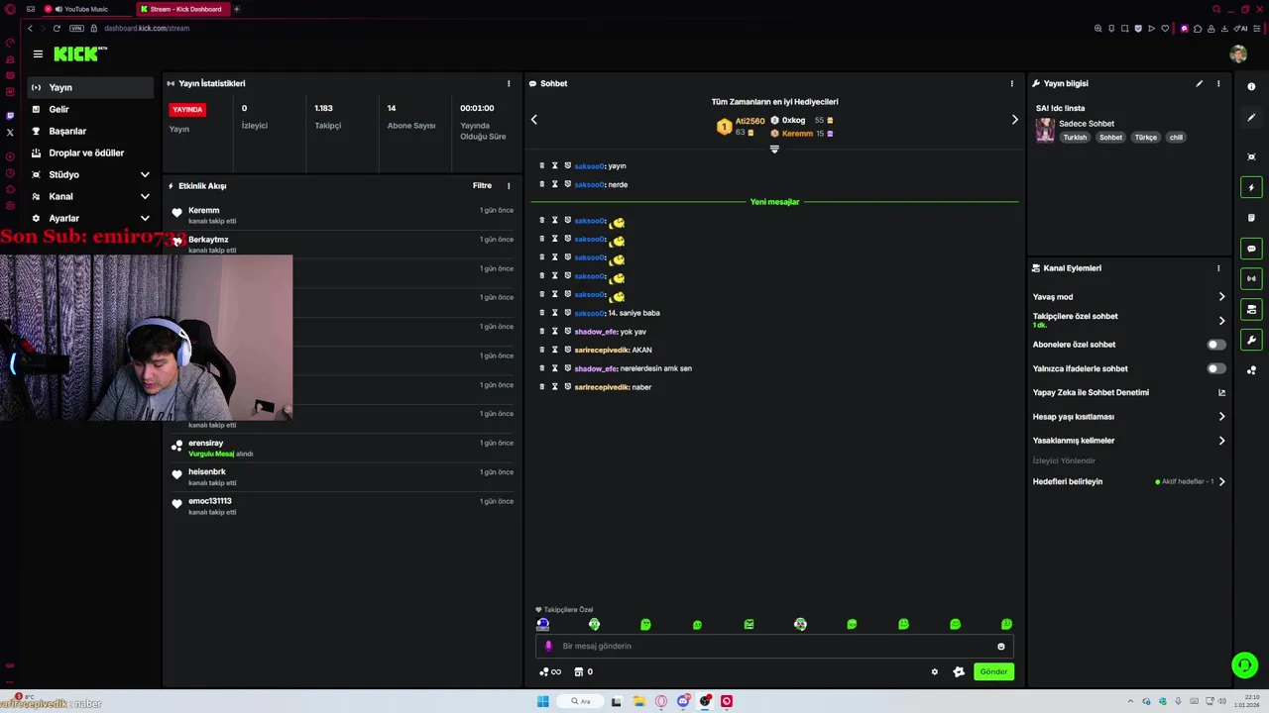Select Droplar ve ödüller in sidebar
1269x713 pixels.
point(90,153)
